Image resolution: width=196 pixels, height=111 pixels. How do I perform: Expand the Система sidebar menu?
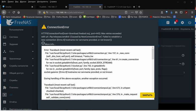click(19, 37)
